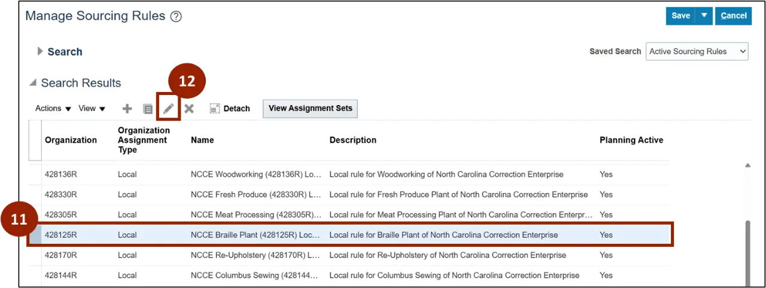Click description for Columbus Sewing rule
Viewport: 766px width, 288px height.
(454, 275)
